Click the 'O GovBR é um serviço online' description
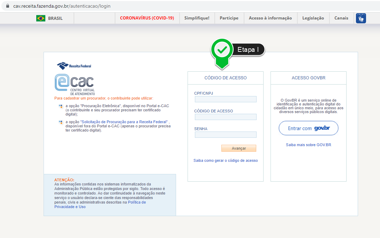The width and height of the screenshot is (380, 238). (309, 106)
